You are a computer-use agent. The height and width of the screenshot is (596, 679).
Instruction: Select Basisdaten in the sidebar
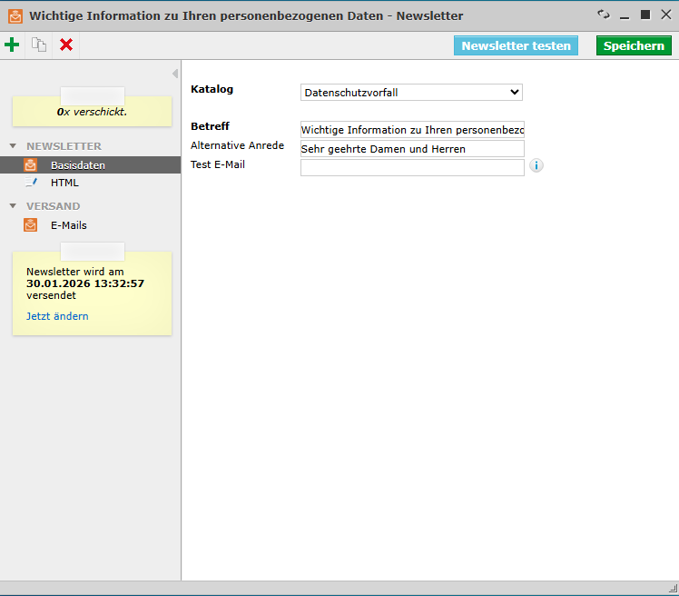coord(77,165)
